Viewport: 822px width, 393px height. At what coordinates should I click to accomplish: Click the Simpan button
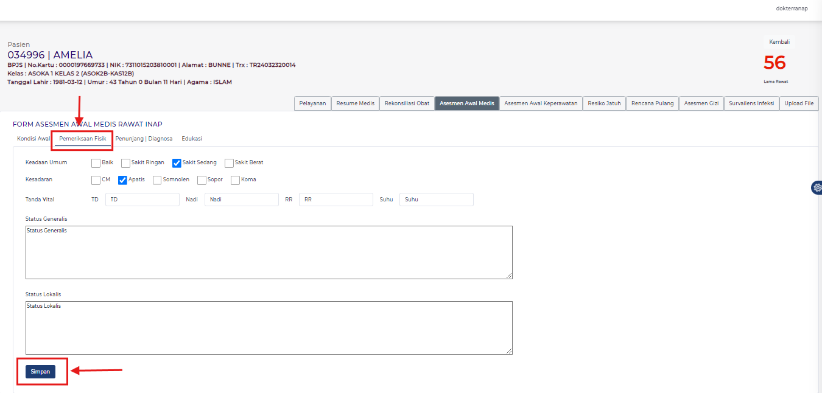tap(41, 370)
